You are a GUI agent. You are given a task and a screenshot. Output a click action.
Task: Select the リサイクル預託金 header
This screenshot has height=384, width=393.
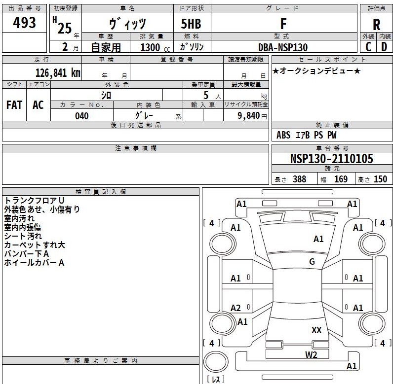(x=246, y=105)
